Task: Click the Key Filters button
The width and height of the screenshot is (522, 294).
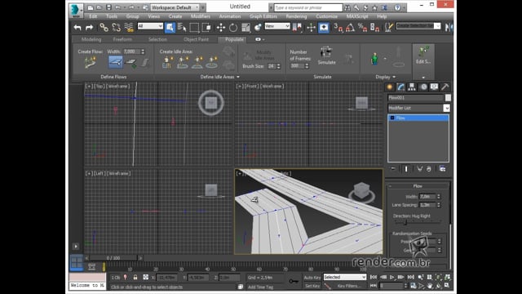Action: coord(348,286)
